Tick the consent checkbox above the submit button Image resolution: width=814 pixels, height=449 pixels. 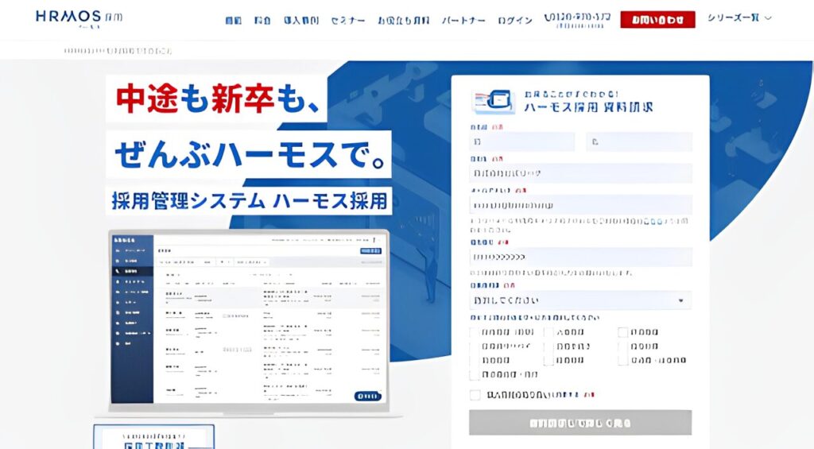coord(475,395)
